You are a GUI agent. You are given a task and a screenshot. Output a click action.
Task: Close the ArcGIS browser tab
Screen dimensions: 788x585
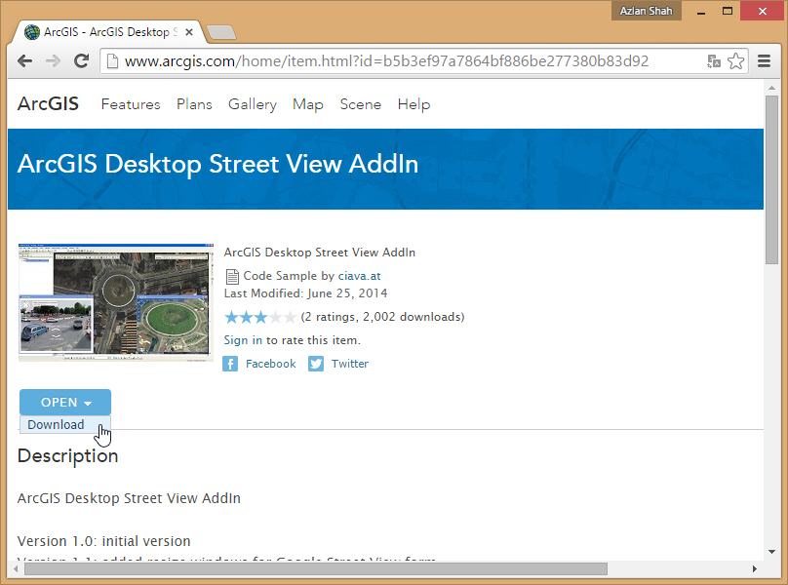[x=189, y=32]
